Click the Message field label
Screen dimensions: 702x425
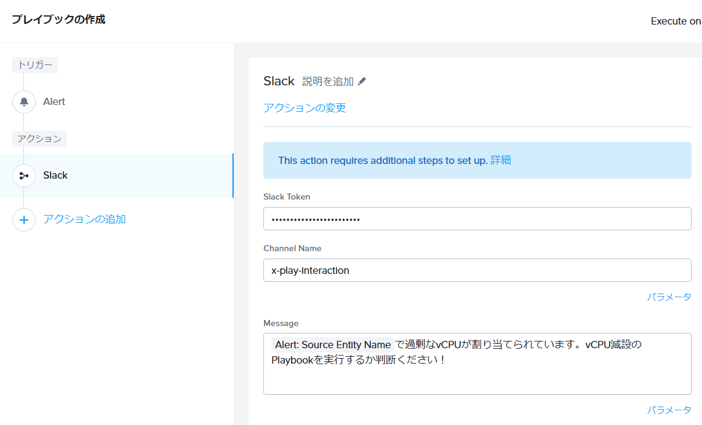pyautogui.click(x=281, y=324)
